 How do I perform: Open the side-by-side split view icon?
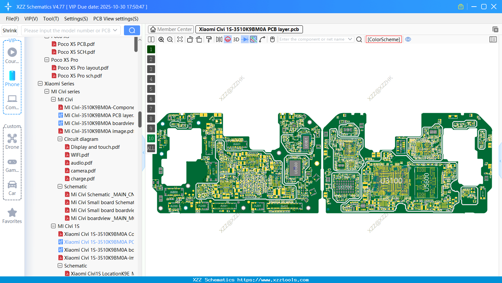(x=151, y=39)
